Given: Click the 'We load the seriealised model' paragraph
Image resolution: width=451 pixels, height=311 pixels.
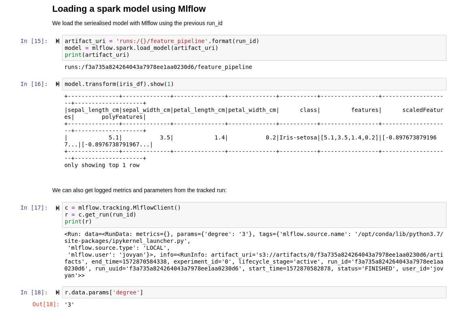Looking at the screenshot, I should click(137, 23).
